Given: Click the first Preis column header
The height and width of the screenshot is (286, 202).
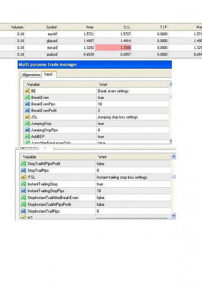Looking at the screenshot, I should click(x=76, y=27).
